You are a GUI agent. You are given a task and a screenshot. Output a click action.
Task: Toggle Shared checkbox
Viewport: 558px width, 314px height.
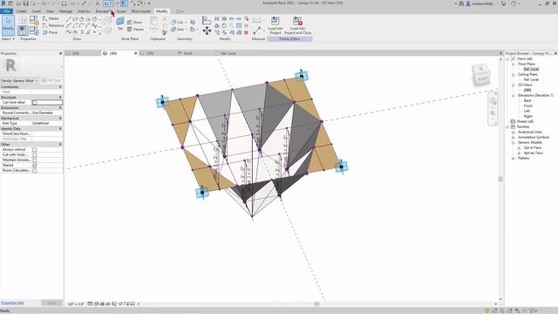click(x=35, y=165)
